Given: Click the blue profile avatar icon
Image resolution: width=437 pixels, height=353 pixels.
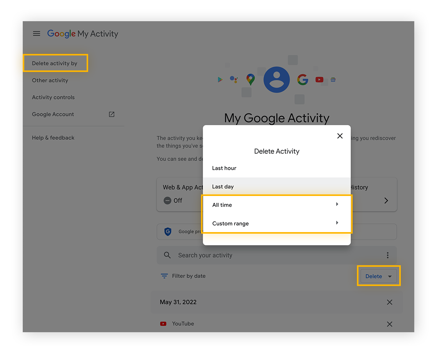Looking at the screenshot, I should pos(276,79).
